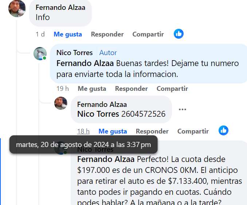
Task: Click the Fernando Alzaa mention in the Perfecto comment
Action: point(106,159)
